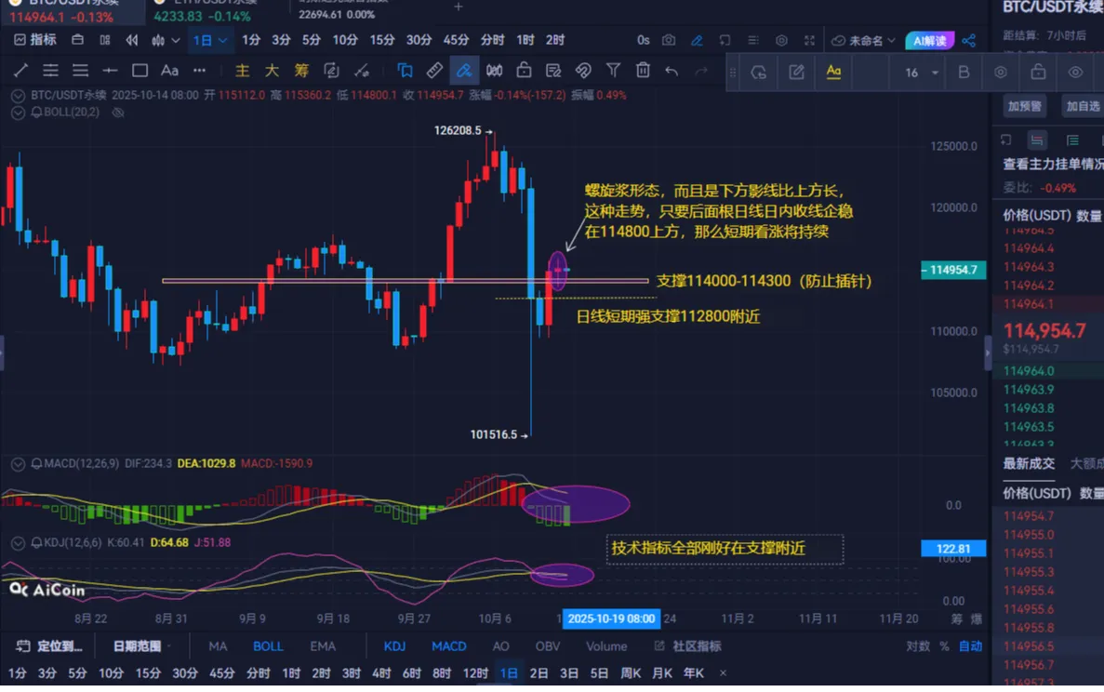Switch to the 30分 timeframe tab
The height and width of the screenshot is (692, 1104).
(419, 40)
